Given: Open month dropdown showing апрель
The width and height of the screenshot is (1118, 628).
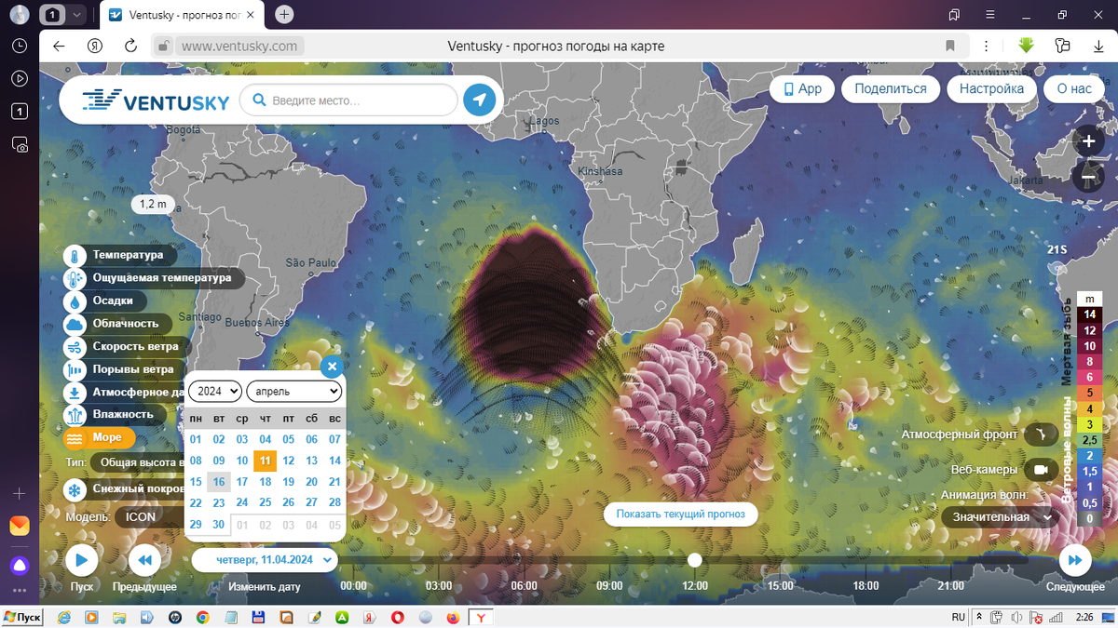Looking at the screenshot, I should point(294,391).
